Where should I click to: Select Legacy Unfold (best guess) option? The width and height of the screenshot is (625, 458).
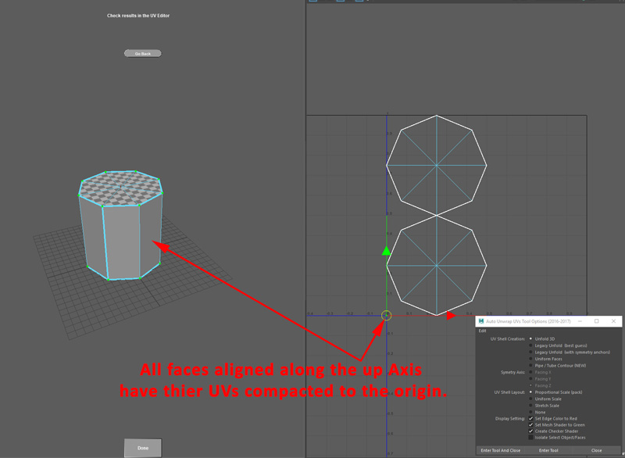click(x=530, y=345)
